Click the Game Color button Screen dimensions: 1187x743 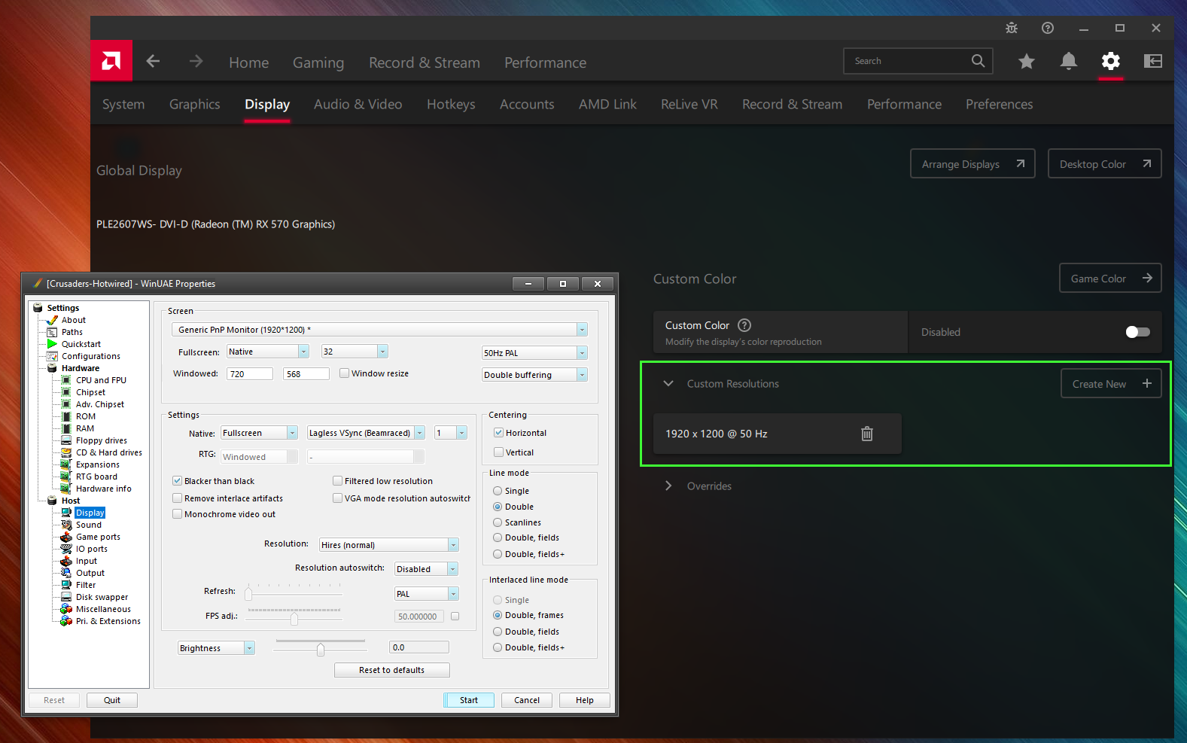click(x=1111, y=279)
